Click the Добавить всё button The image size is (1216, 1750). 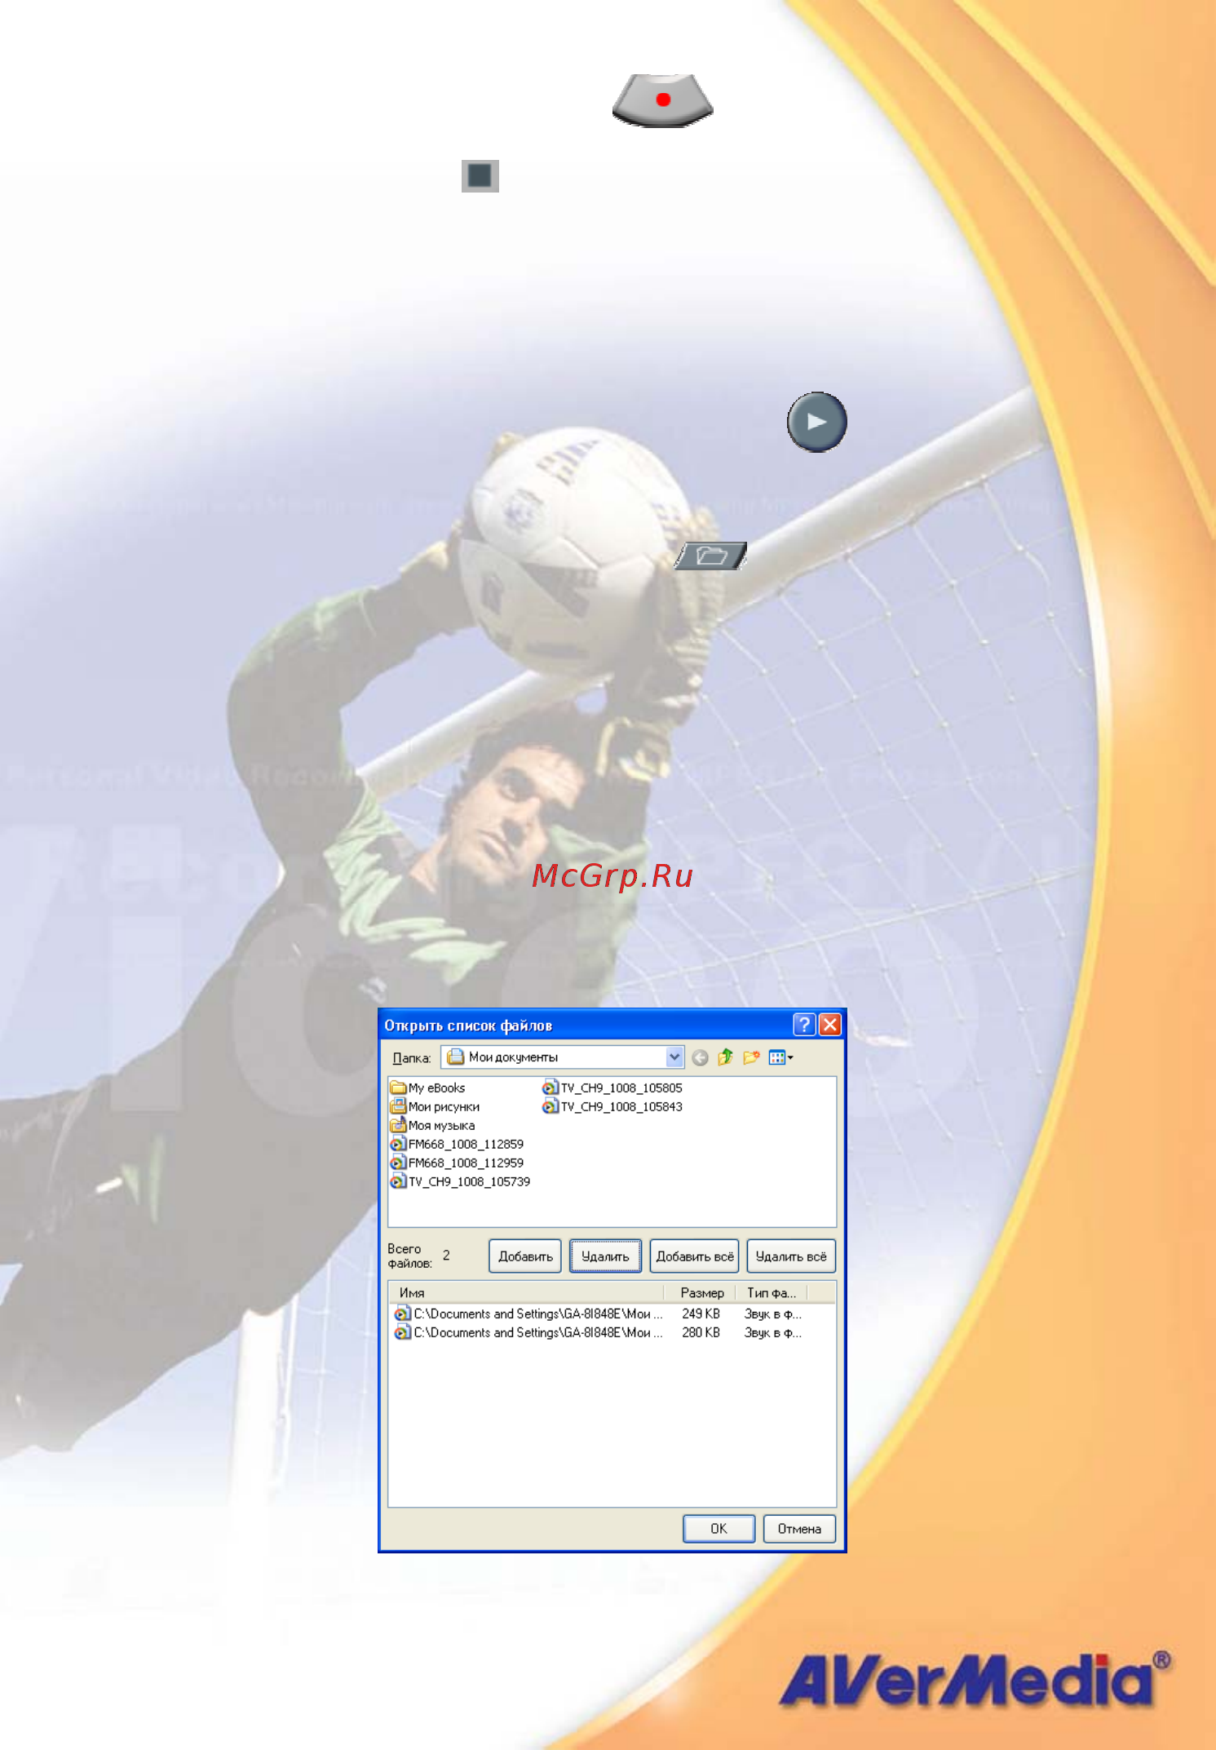694,1256
